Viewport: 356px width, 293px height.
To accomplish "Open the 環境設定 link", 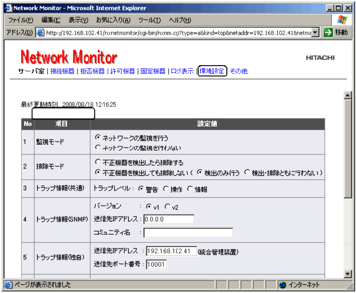I will point(212,71).
